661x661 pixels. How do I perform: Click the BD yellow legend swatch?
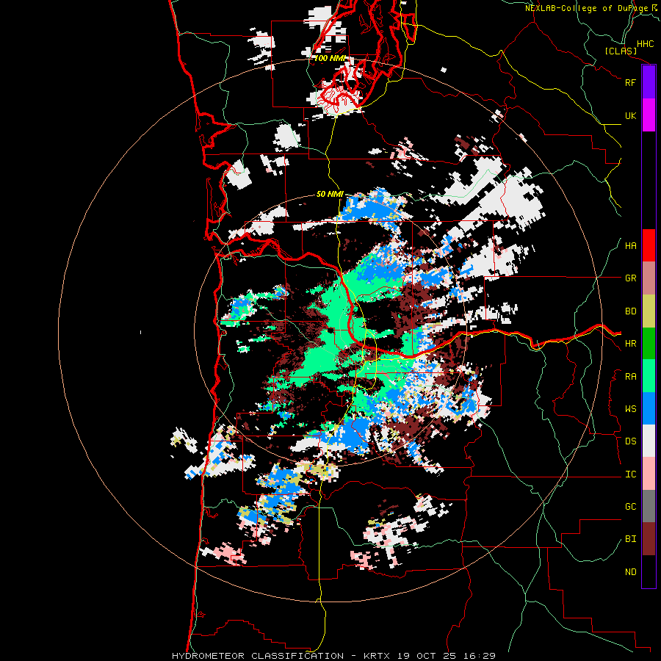[649, 311]
